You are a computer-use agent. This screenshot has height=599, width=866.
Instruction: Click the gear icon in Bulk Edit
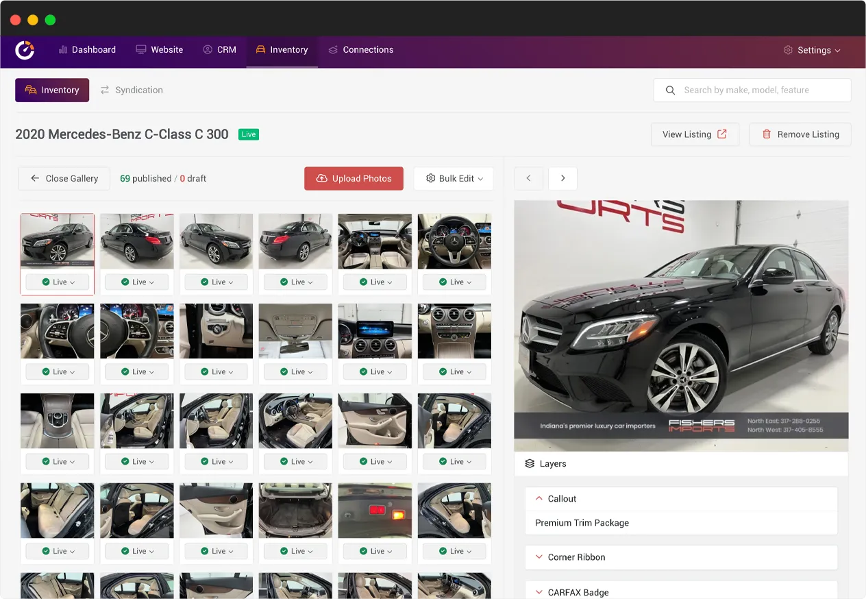pyautogui.click(x=431, y=178)
